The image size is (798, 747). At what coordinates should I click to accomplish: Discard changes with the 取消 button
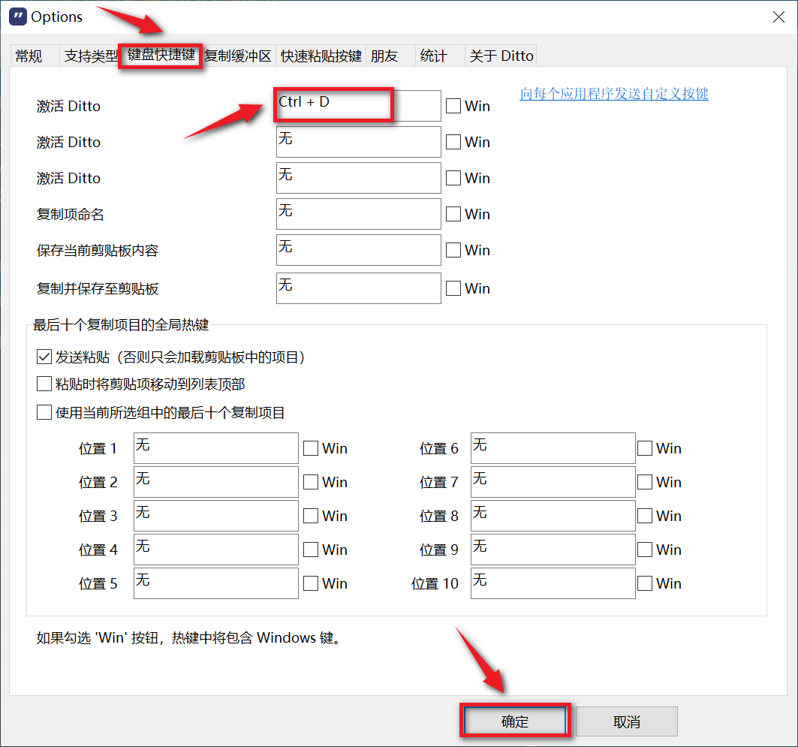[x=627, y=721]
